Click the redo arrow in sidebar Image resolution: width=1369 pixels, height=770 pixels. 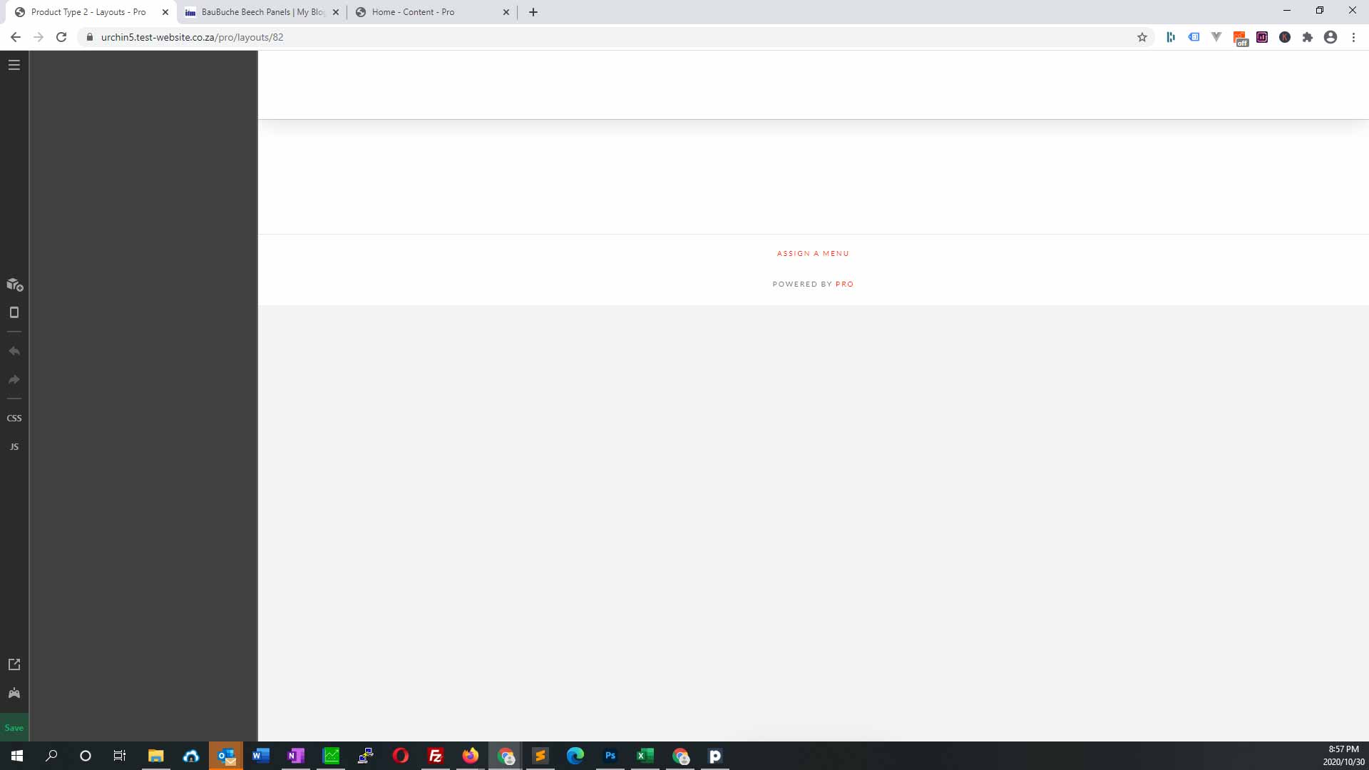coord(14,379)
